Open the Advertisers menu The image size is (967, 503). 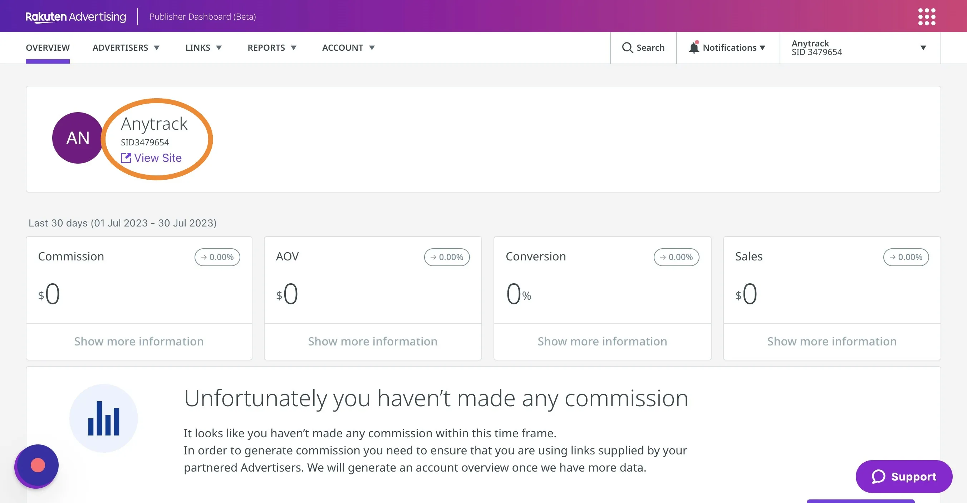tap(126, 48)
